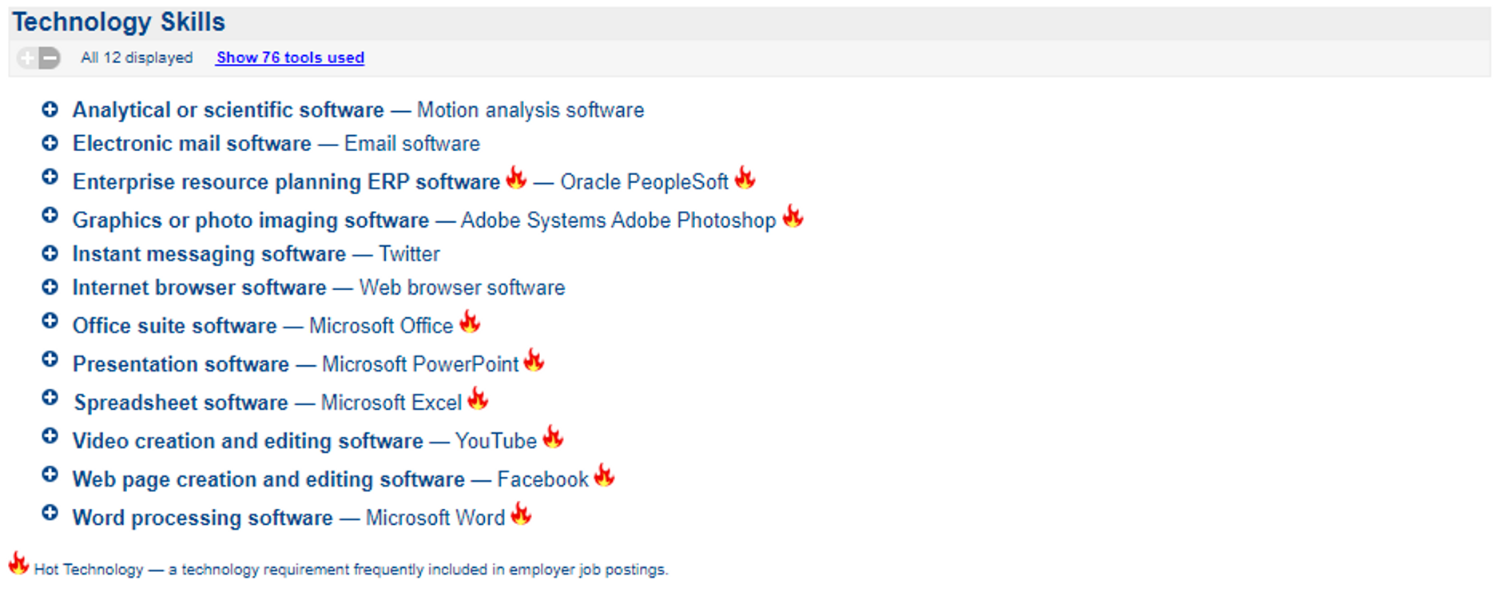The image size is (1502, 592).
Task: Click flame icon next to Microsoft Office
Action: [470, 321]
